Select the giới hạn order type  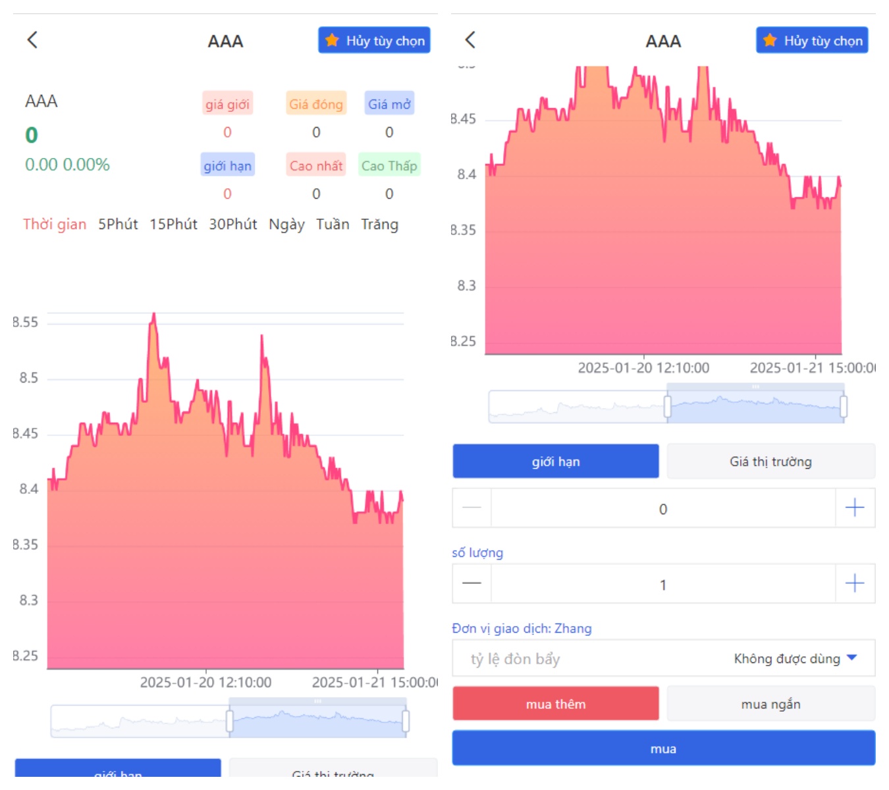555,461
